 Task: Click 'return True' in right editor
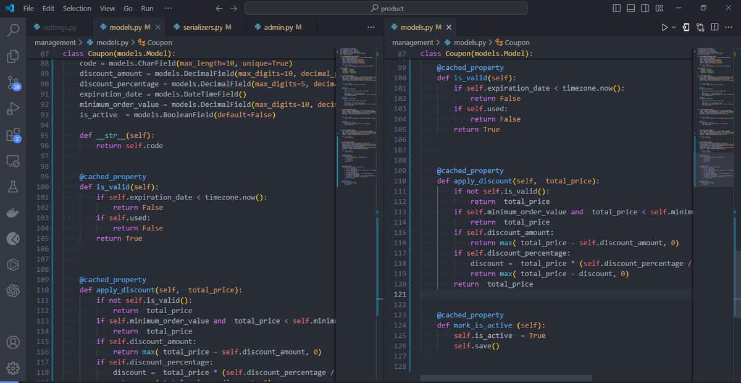[477, 129]
